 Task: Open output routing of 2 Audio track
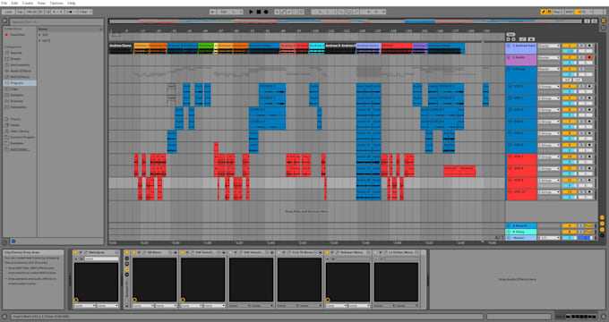pyautogui.click(x=548, y=57)
